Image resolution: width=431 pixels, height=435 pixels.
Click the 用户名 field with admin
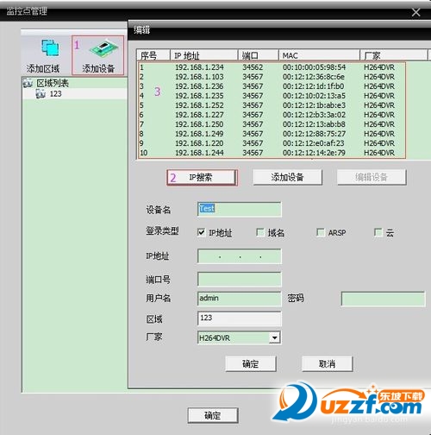pos(240,299)
